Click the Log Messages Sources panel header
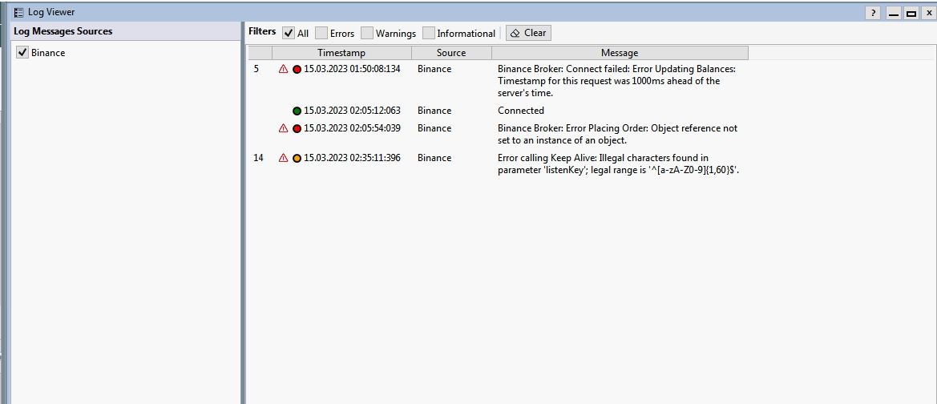The height and width of the screenshot is (404, 937). pos(126,31)
